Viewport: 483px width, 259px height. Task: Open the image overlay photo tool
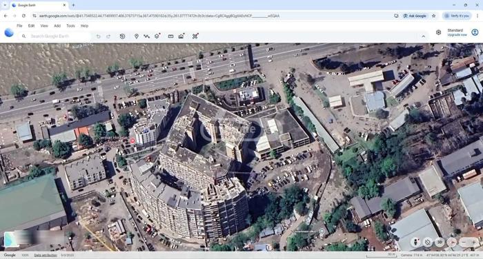(181, 36)
